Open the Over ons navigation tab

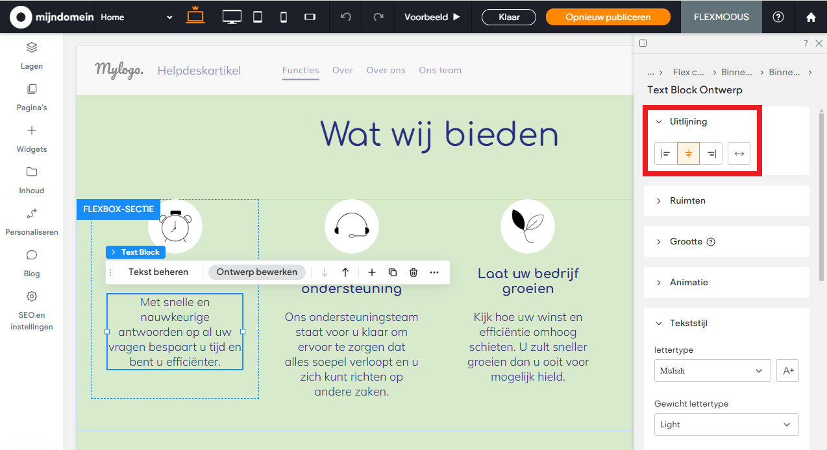click(386, 70)
